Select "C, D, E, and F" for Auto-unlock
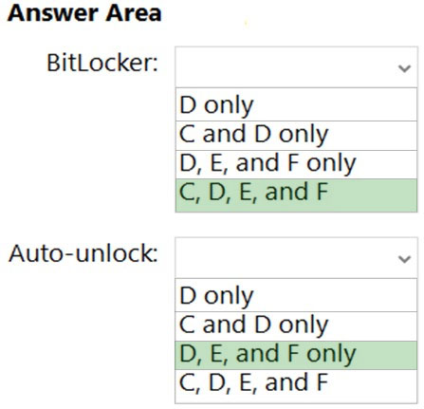424x409 pixels. [x=296, y=386]
